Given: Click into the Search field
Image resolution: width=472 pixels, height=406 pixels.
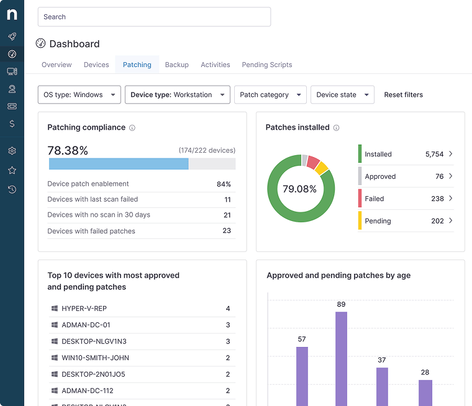Looking at the screenshot, I should point(154,17).
